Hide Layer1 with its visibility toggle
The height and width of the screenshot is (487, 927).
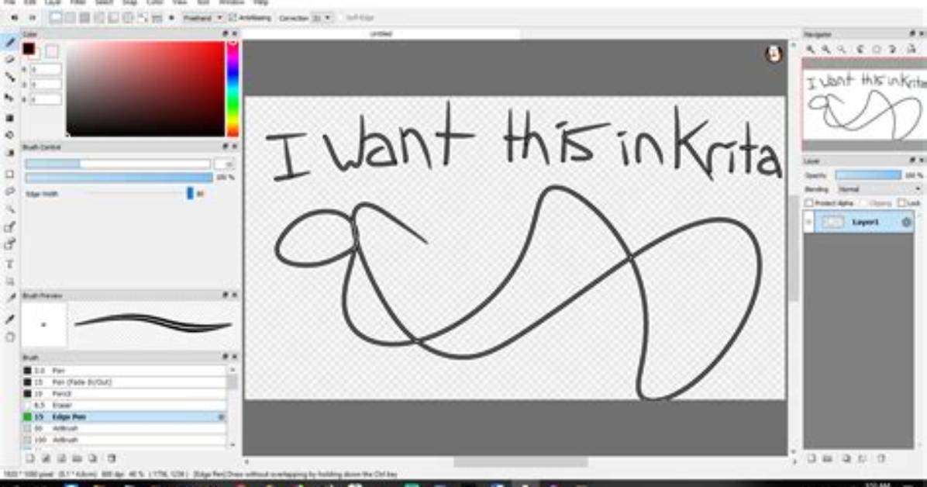tap(808, 222)
